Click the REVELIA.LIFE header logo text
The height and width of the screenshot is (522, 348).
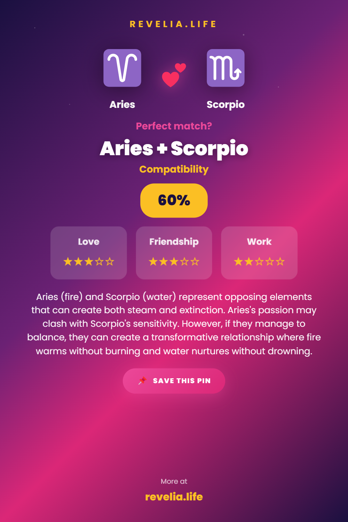(x=173, y=24)
